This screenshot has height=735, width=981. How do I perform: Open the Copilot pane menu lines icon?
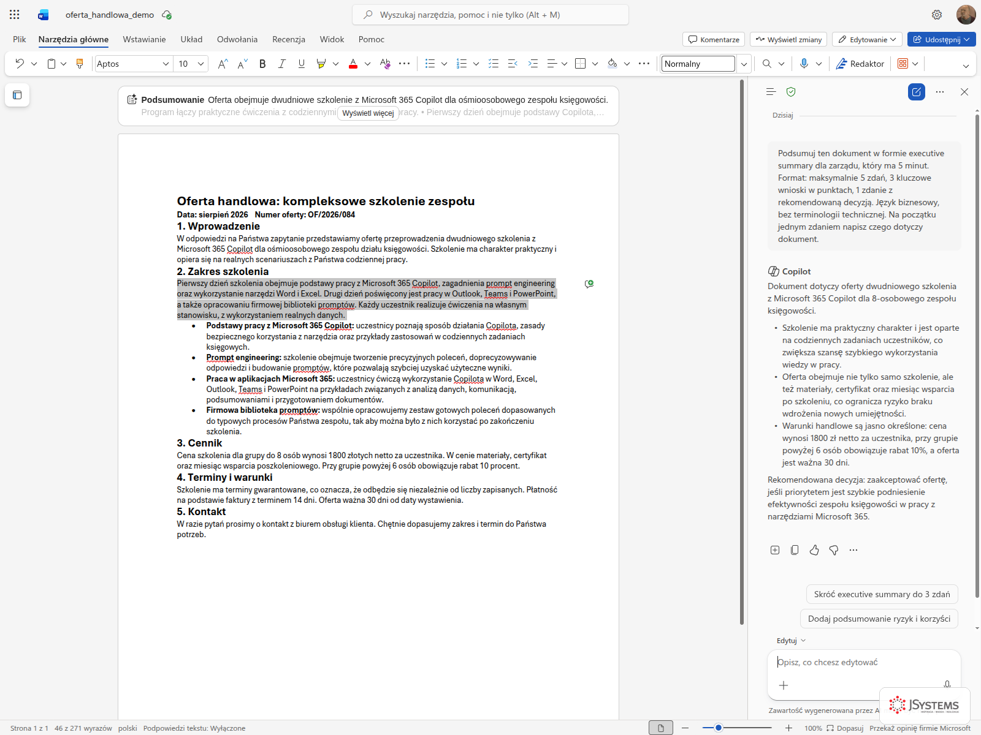(x=771, y=92)
